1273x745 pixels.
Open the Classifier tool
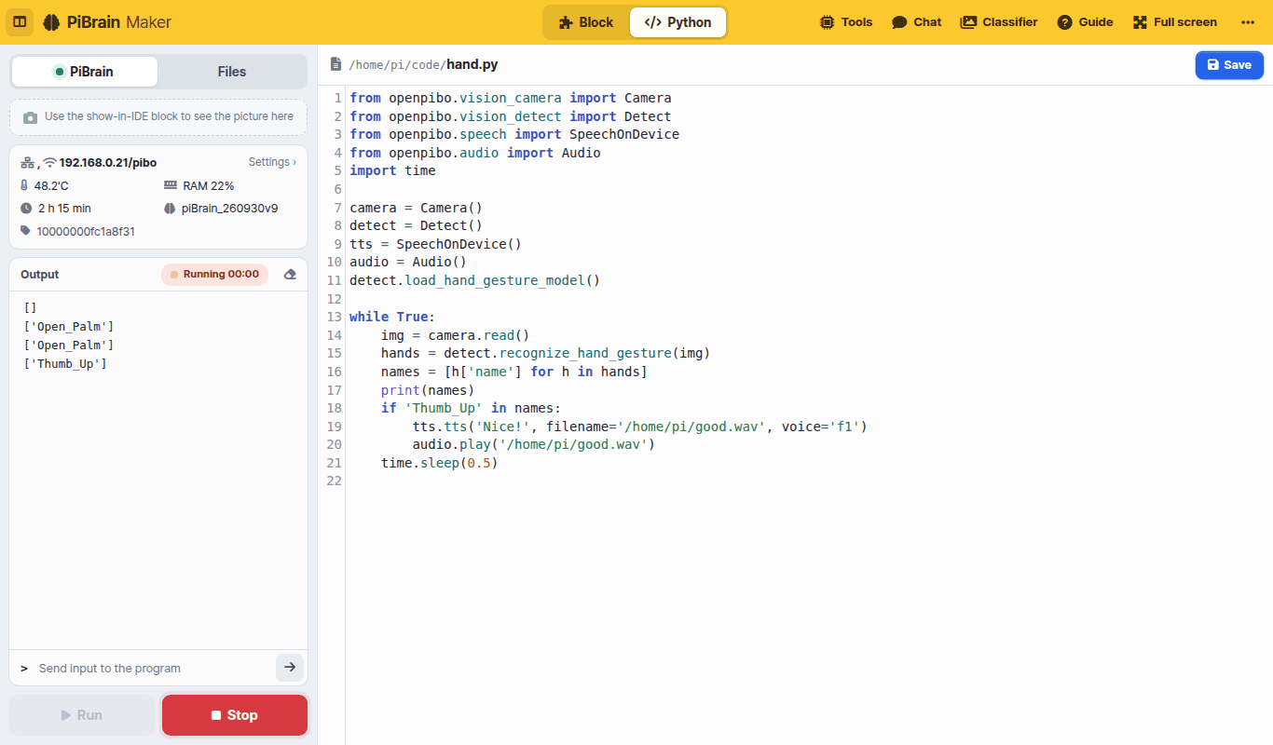(999, 22)
